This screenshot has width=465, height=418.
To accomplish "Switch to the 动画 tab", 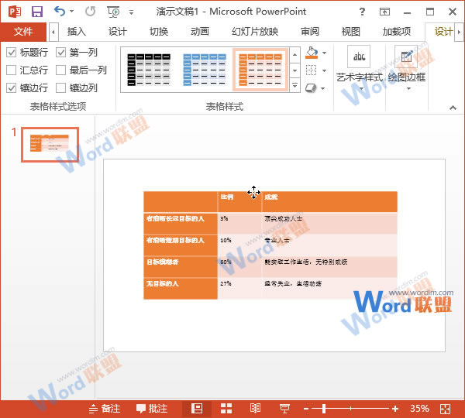I will pos(200,32).
